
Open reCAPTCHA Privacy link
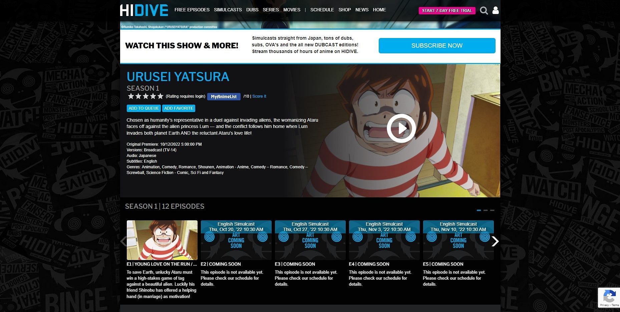(x=604, y=305)
